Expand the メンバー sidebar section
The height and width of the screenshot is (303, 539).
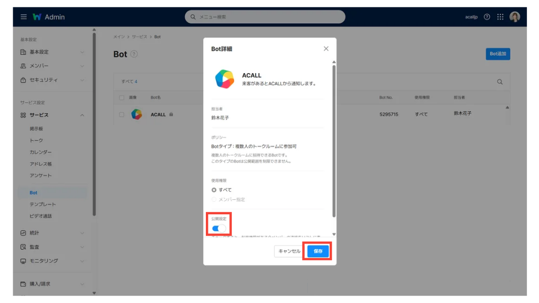[x=52, y=66]
